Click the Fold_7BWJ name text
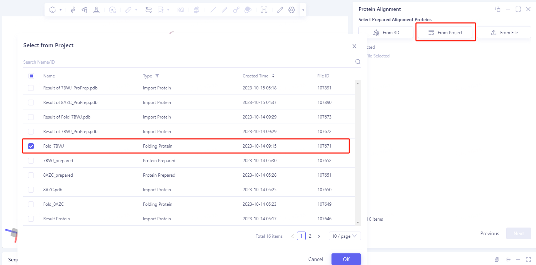Viewport: 536px width, 265px height. pyautogui.click(x=53, y=146)
